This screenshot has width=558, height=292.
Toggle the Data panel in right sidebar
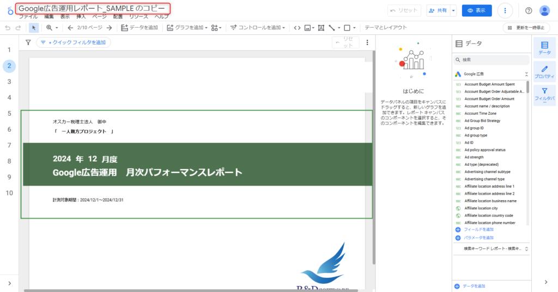point(544,48)
